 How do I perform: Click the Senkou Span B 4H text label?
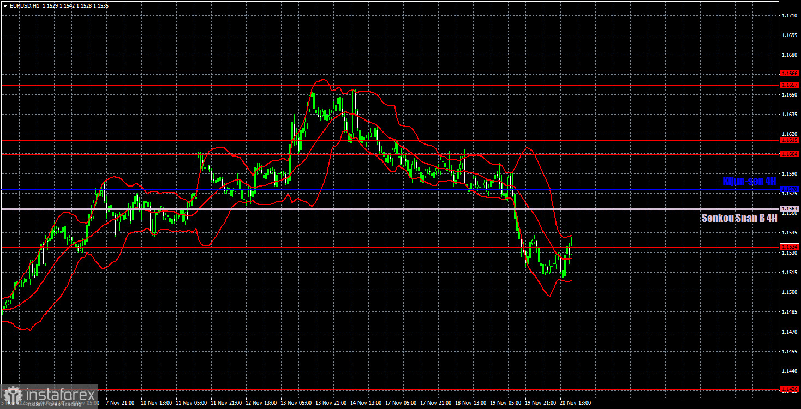739,218
